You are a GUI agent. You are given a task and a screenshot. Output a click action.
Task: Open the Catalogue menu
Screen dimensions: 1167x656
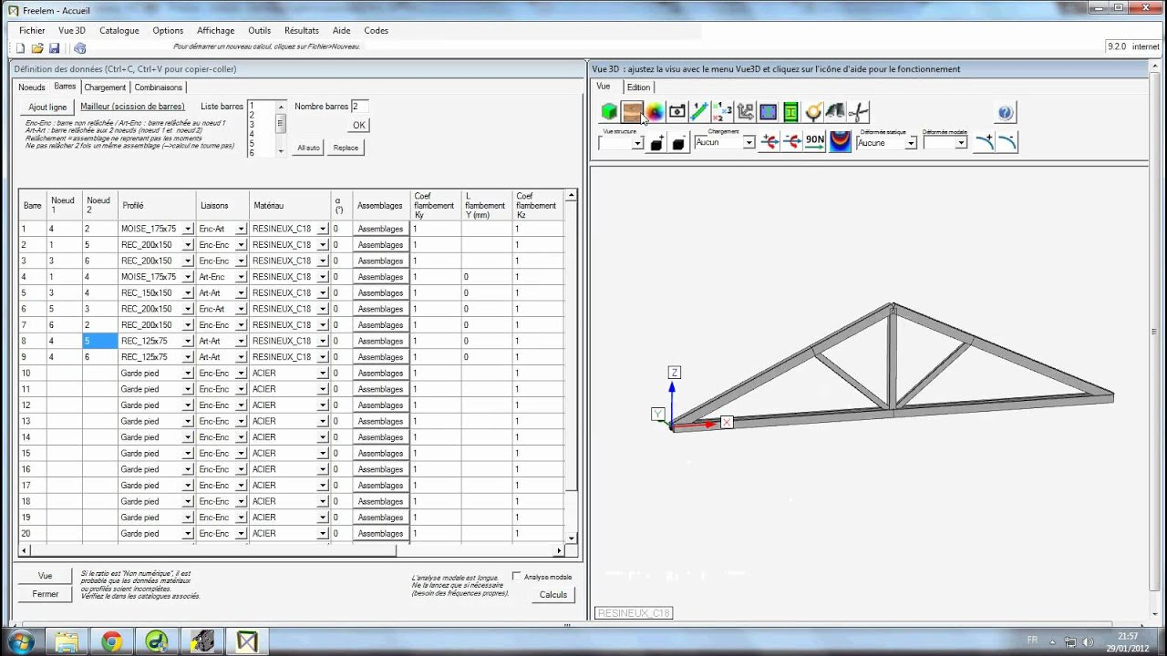[x=119, y=30]
